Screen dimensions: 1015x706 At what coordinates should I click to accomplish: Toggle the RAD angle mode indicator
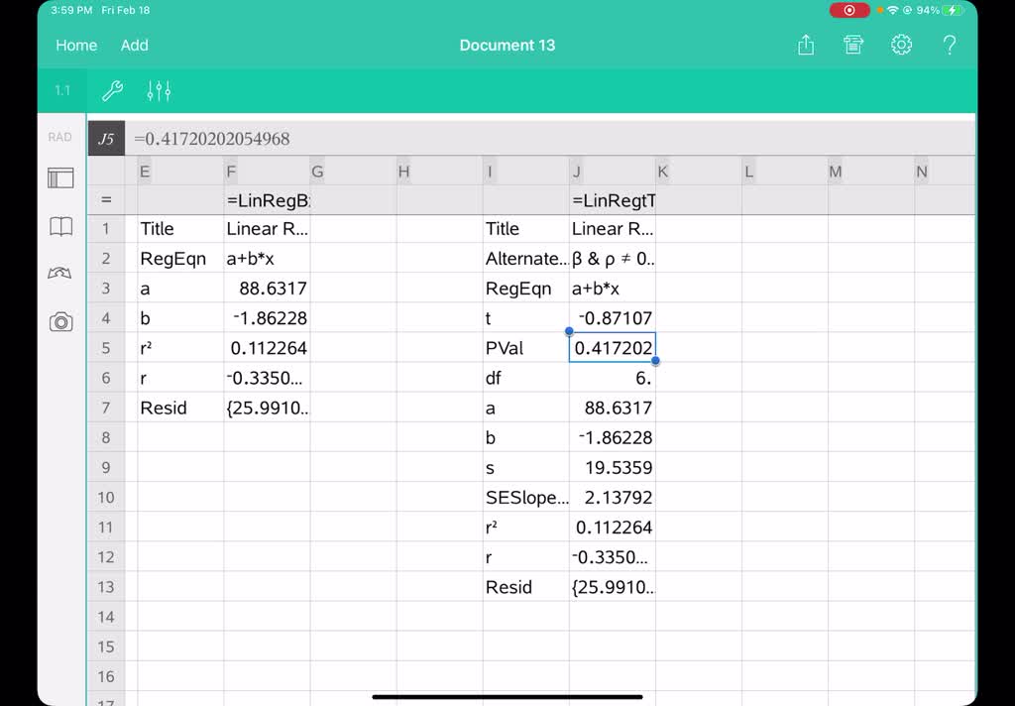[x=60, y=138]
